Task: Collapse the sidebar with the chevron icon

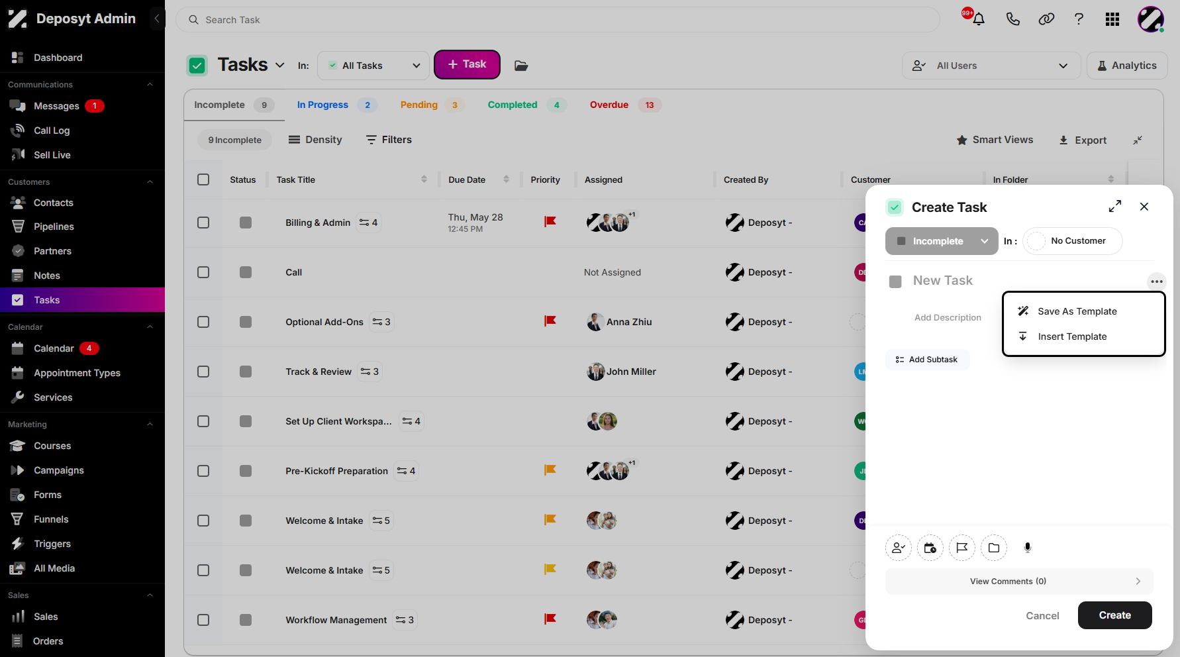Action: (157, 19)
